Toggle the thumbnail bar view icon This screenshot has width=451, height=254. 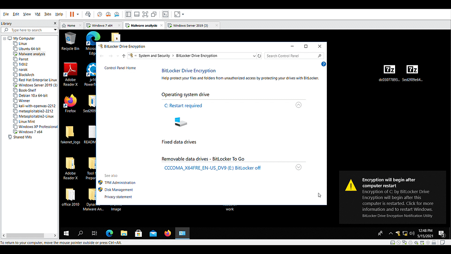[137, 14]
